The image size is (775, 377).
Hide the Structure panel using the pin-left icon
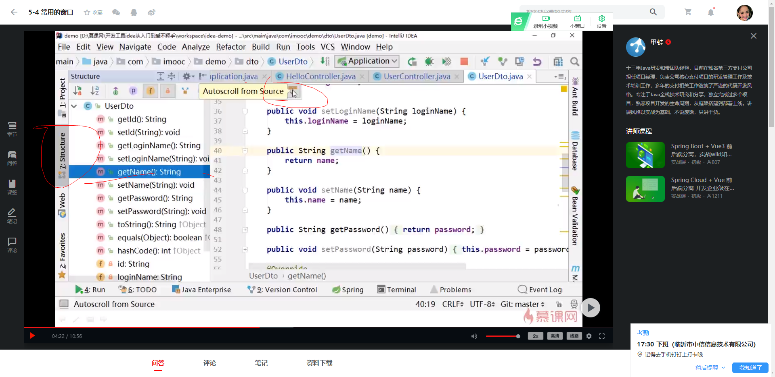point(203,76)
